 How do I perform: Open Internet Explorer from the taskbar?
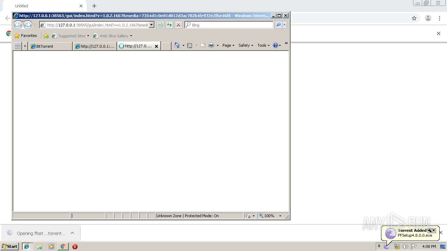pyautogui.click(x=27, y=246)
